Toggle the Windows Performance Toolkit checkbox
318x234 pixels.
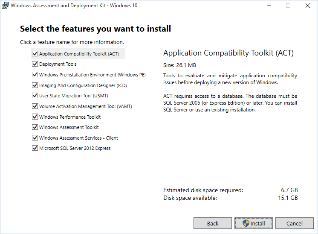35,117
